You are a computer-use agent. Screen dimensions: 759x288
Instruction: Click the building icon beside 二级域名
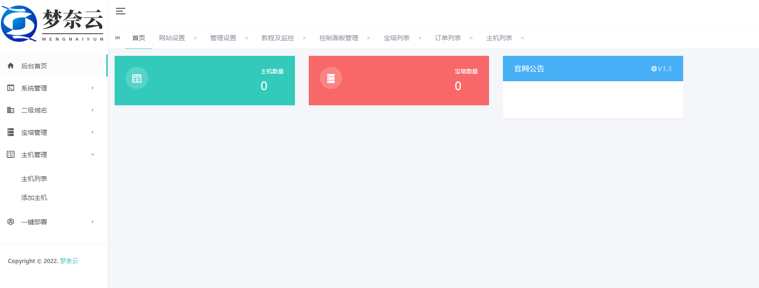click(x=11, y=110)
